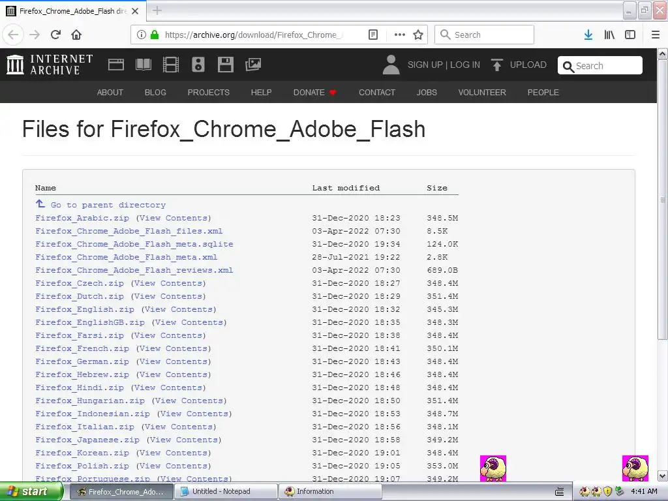Open the Software floppy disk icon
Screen dimensions: 668x501
coord(225,65)
